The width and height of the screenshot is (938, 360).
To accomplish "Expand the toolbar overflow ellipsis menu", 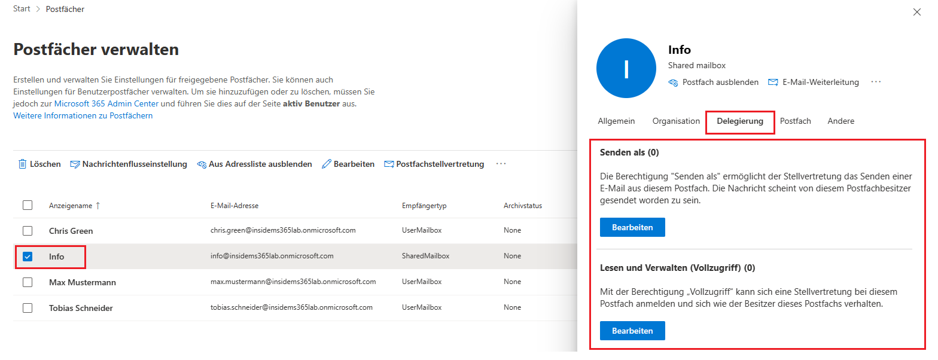I will (x=501, y=164).
